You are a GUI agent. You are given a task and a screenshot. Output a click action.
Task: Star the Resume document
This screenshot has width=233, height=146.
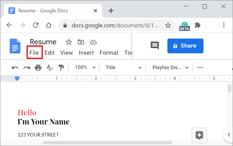[x=69, y=42]
